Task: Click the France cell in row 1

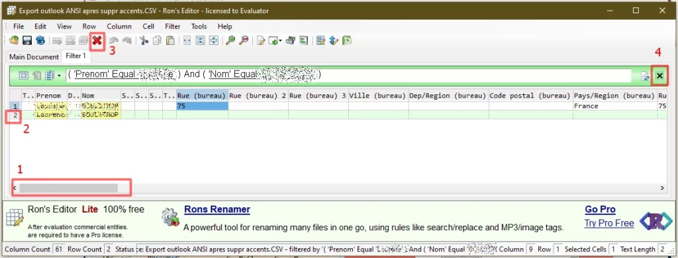Action: (615, 106)
